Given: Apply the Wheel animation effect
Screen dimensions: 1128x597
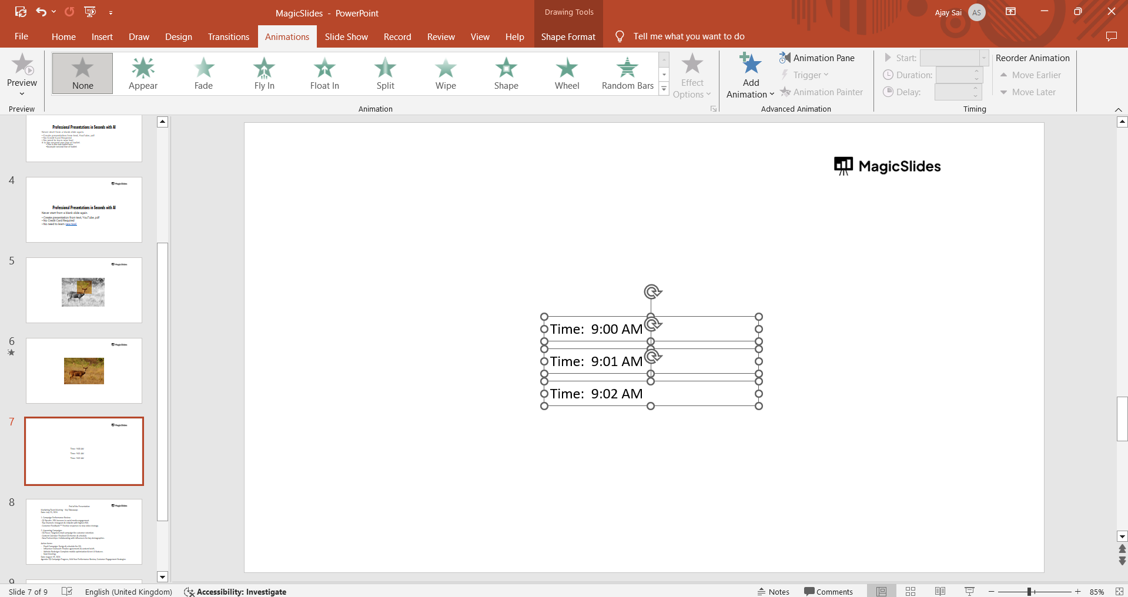Looking at the screenshot, I should coord(567,73).
